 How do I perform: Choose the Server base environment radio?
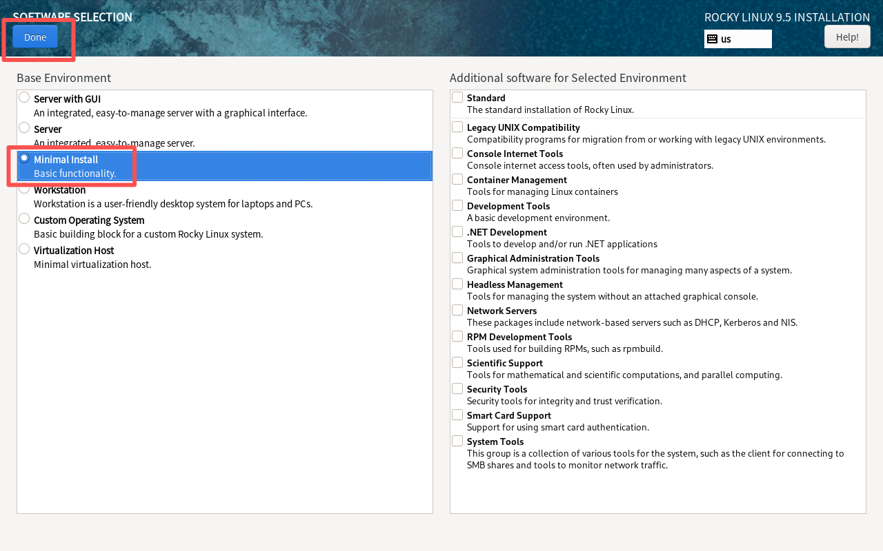(x=24, y=128)
